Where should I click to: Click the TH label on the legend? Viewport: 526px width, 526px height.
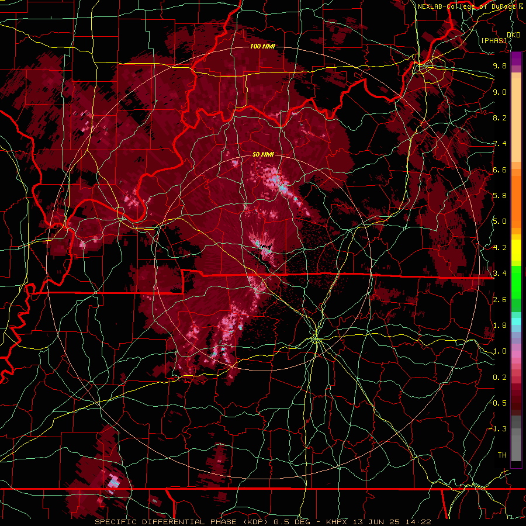point(502,455)
